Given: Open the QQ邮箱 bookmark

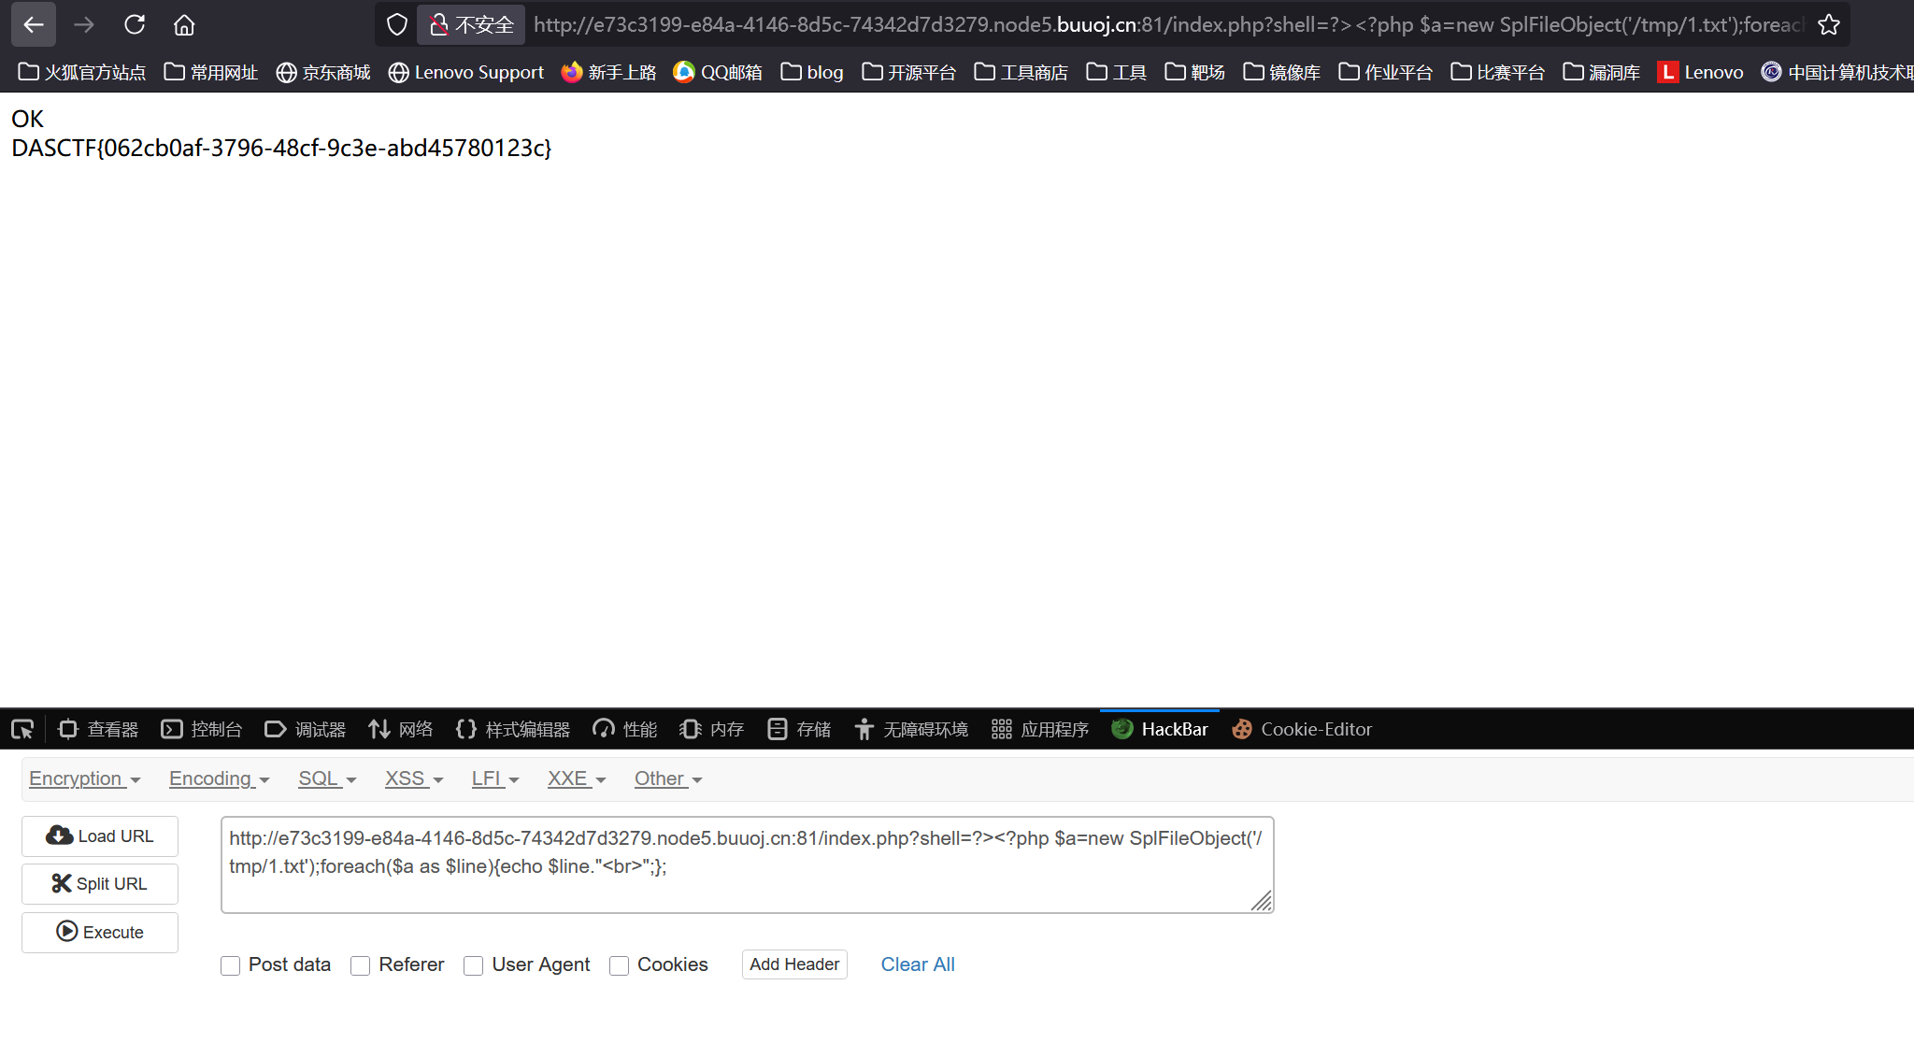Looking at the screenshot, I should [718, 72].
